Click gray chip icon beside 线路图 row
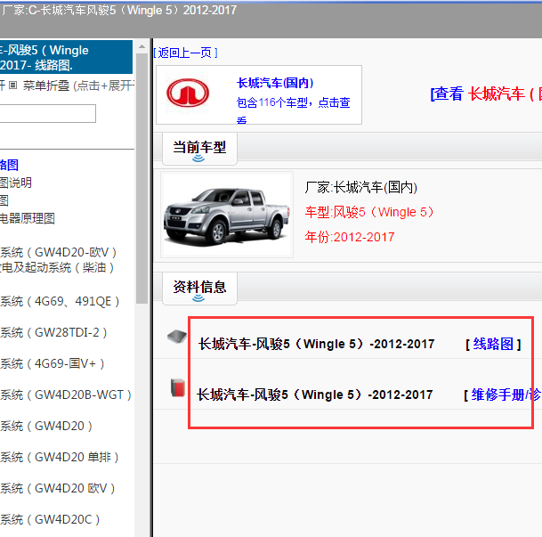 coord(177,337)
